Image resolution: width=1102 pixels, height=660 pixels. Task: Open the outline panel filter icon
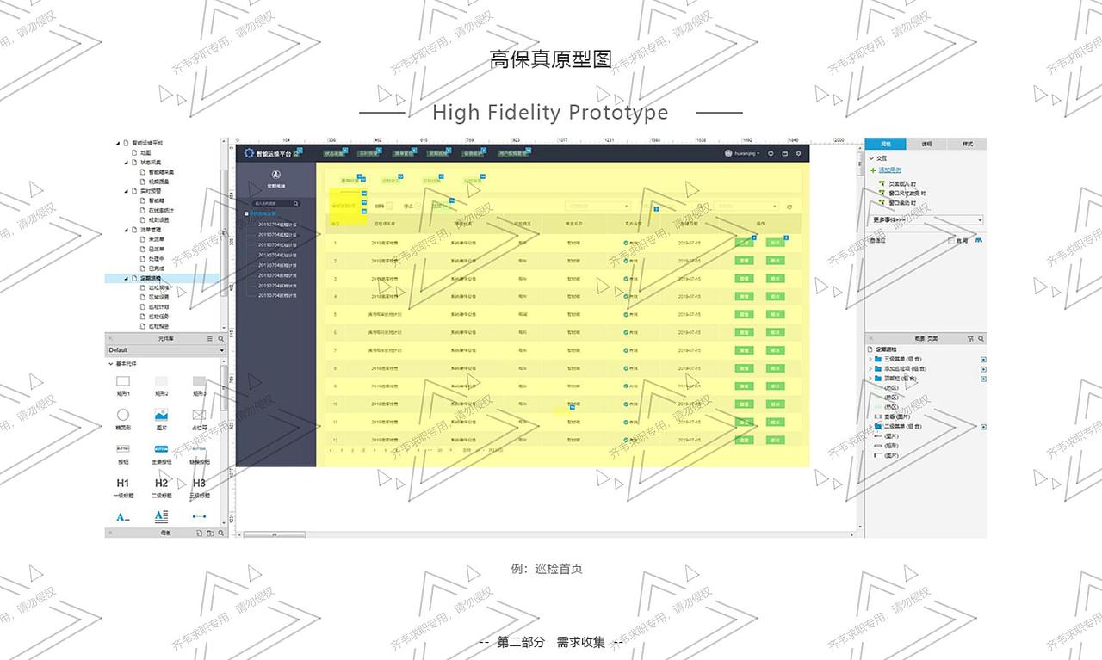pyautogui.click(x=970, y=339)
